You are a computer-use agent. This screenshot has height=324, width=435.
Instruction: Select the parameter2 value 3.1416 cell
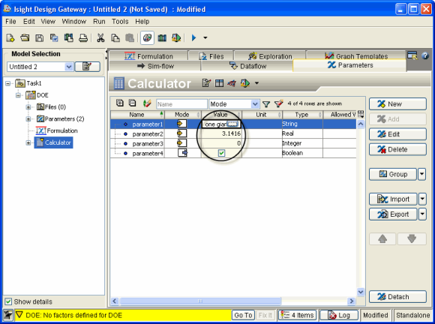pyautogui.click(x=221, y=133)
